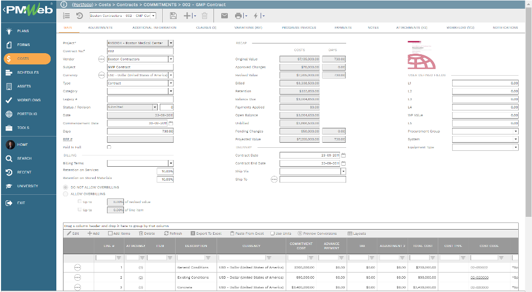Expand the Procurement Group dropdown
Image resolution: width=532 pixels, height=292 pixels.
(x=516, y=131)
